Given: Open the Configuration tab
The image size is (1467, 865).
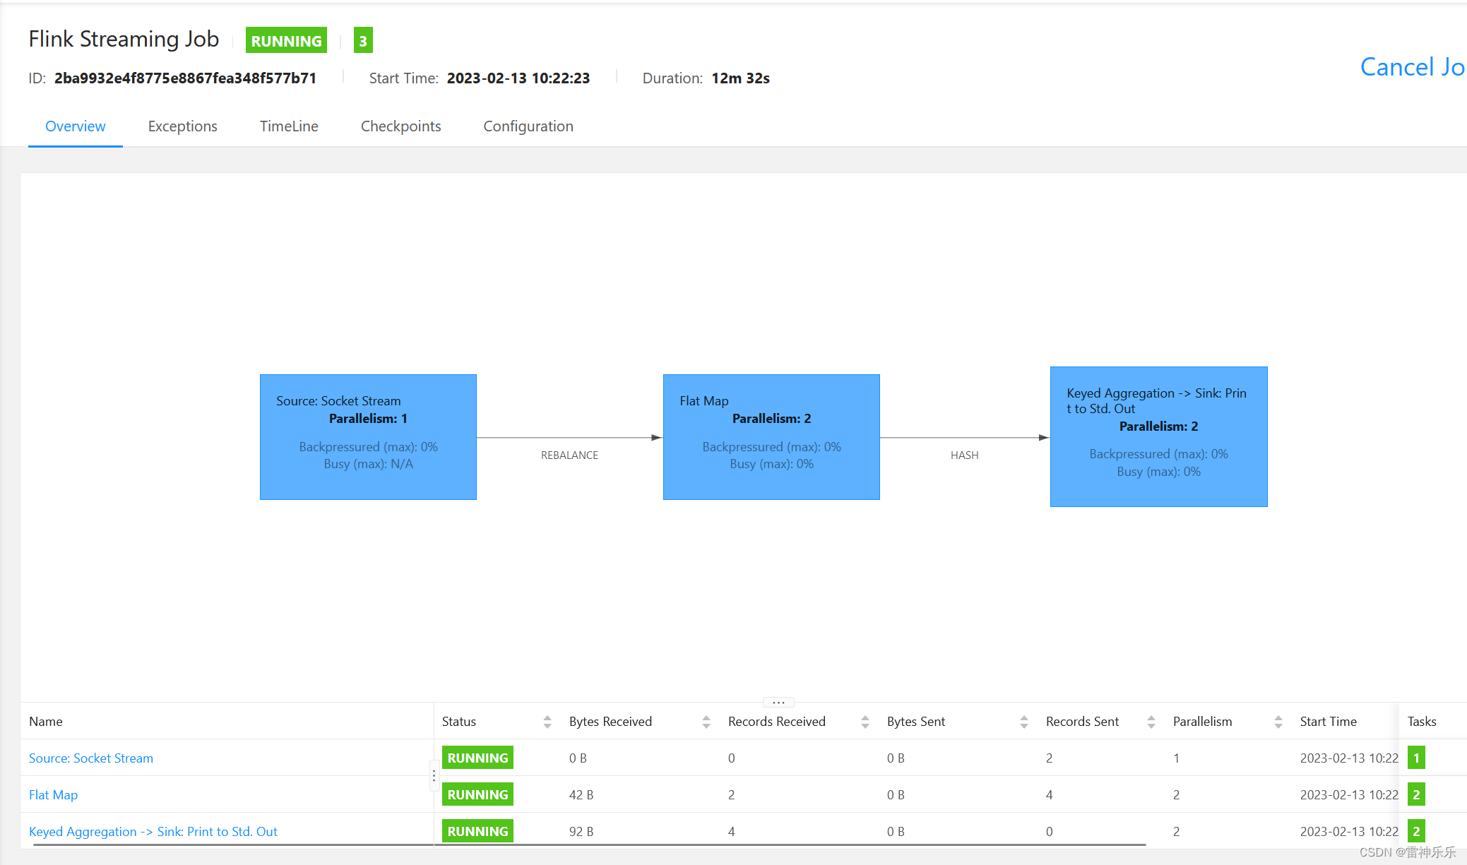Looking at the screenshot, I should click(528, 126).
